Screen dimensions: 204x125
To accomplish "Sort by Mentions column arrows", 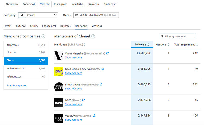I will tap(169, 45).
